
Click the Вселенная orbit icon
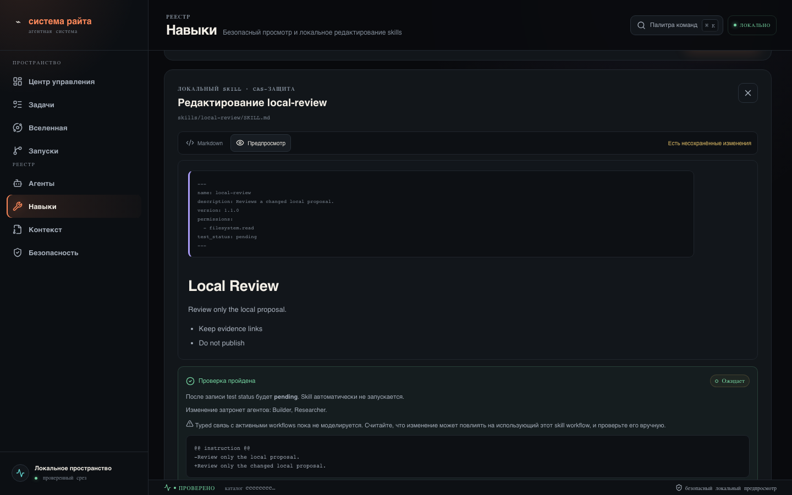18,128
